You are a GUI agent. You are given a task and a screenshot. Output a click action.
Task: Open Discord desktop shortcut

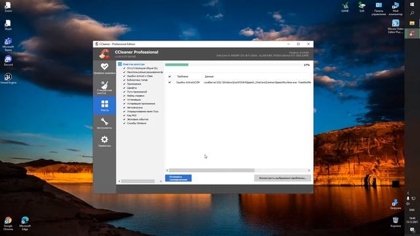[x=8, y=61]
